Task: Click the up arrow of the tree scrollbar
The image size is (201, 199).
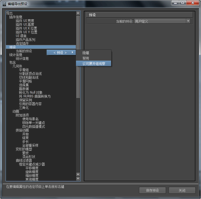Action: point(78,13)
